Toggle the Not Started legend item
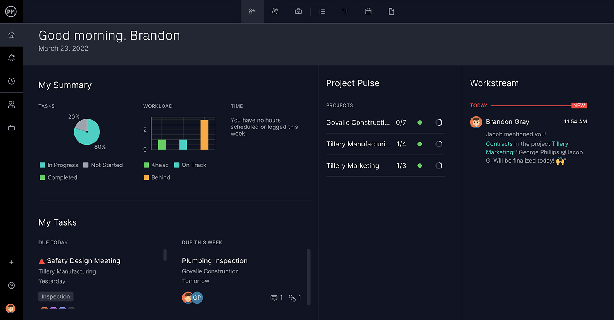 coord(103,165)
